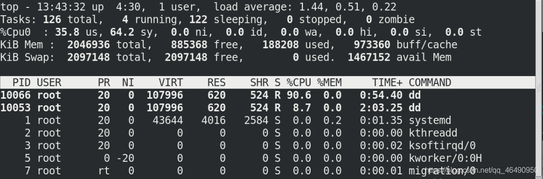Click the PID column header

(21, 83)
